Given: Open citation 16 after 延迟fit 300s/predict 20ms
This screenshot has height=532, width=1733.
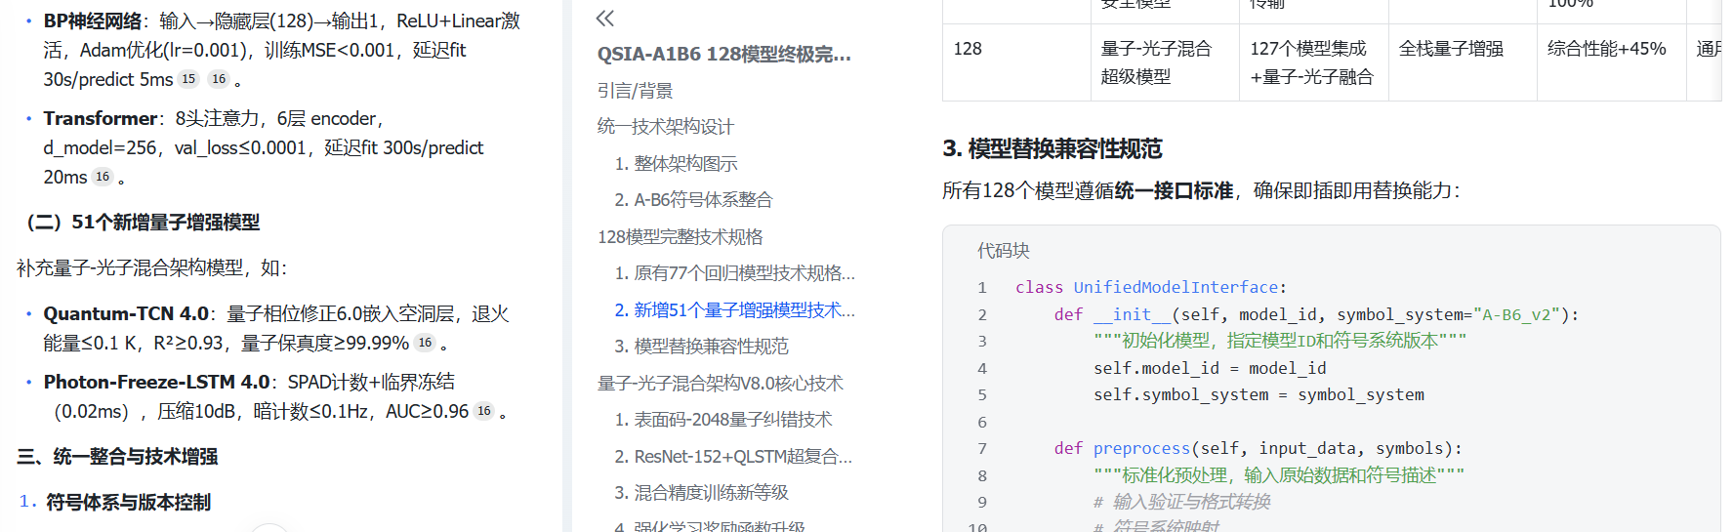Looking at the screenshot, I should click(103, 177).
